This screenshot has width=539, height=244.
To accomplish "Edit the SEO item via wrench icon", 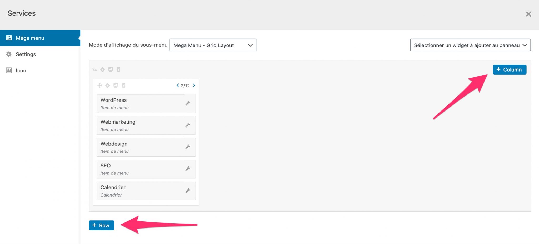I will click(188, 169).
